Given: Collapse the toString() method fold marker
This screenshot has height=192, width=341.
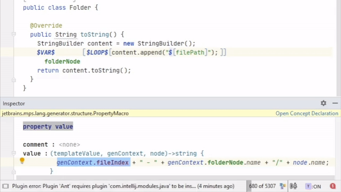Looking at the screenshot, I should click(x=14, y=35).
